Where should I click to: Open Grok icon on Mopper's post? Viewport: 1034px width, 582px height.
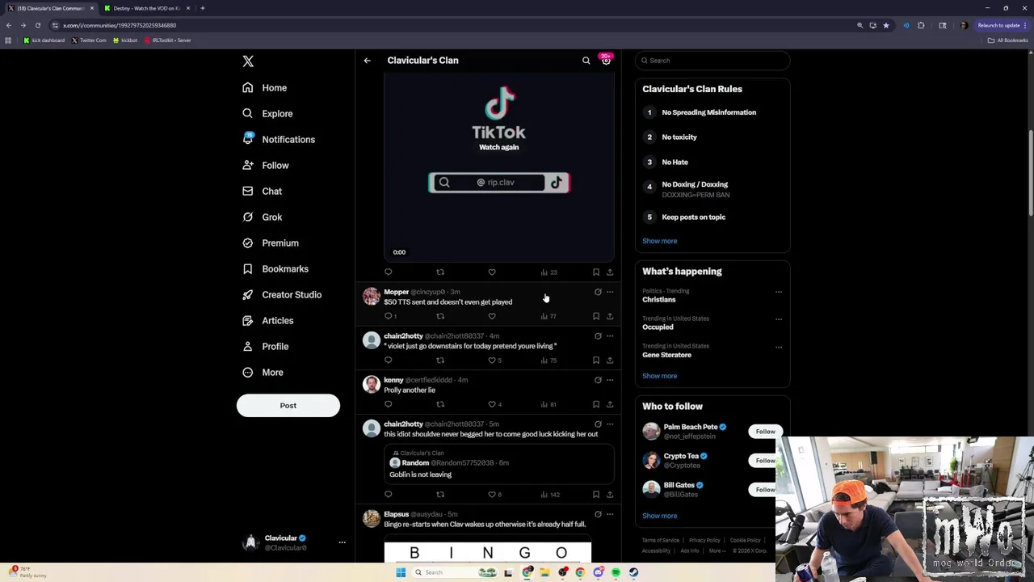tap(598, 292)
